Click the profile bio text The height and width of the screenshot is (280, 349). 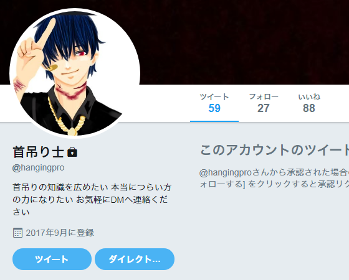[92, 200]
